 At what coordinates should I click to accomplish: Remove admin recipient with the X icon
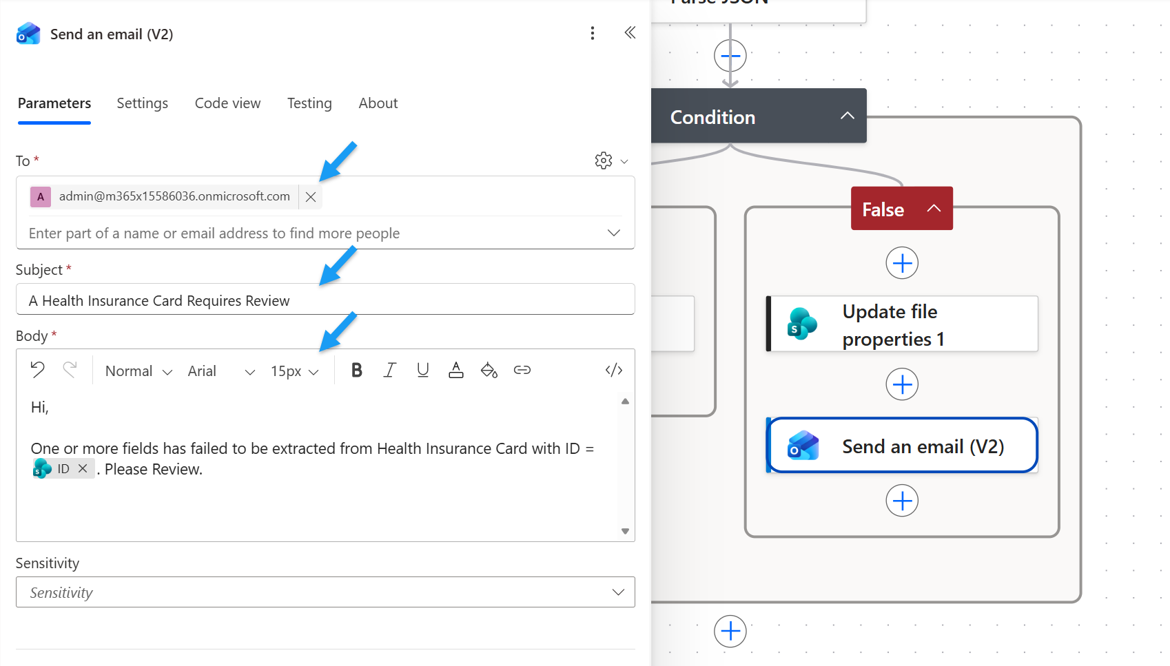click(311, 197)
